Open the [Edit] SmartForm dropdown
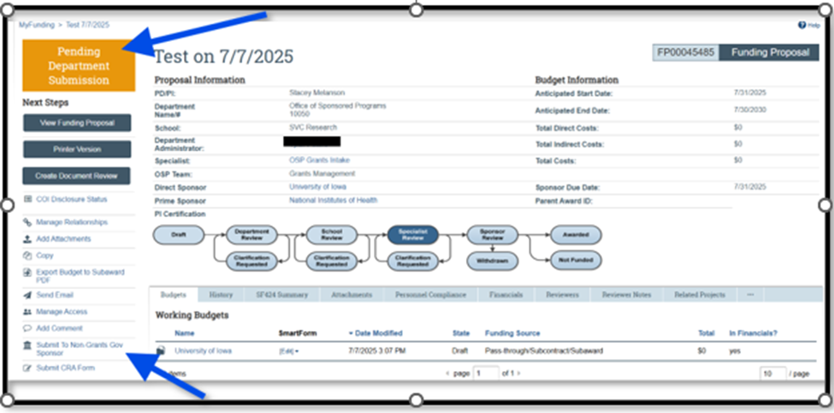The height and width of the screenshot is (413, 834). 287,351
